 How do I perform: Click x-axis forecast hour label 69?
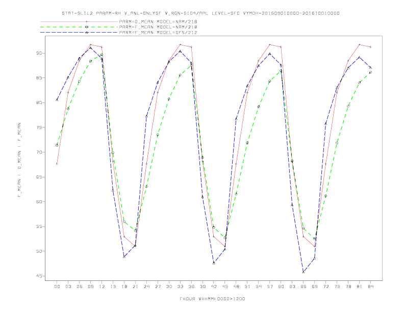click(315, 287)
